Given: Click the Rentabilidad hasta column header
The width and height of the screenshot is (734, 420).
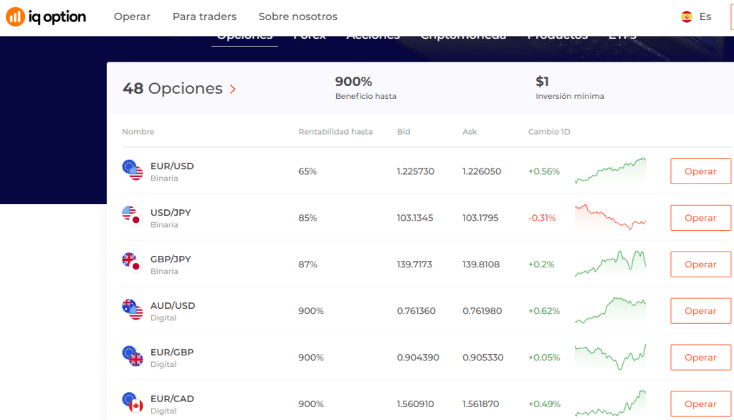Looking at the screenshot, I should (x=335, y=132).
